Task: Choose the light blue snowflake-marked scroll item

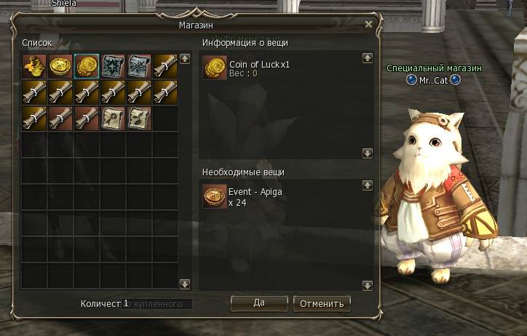Action: point(139,66)
